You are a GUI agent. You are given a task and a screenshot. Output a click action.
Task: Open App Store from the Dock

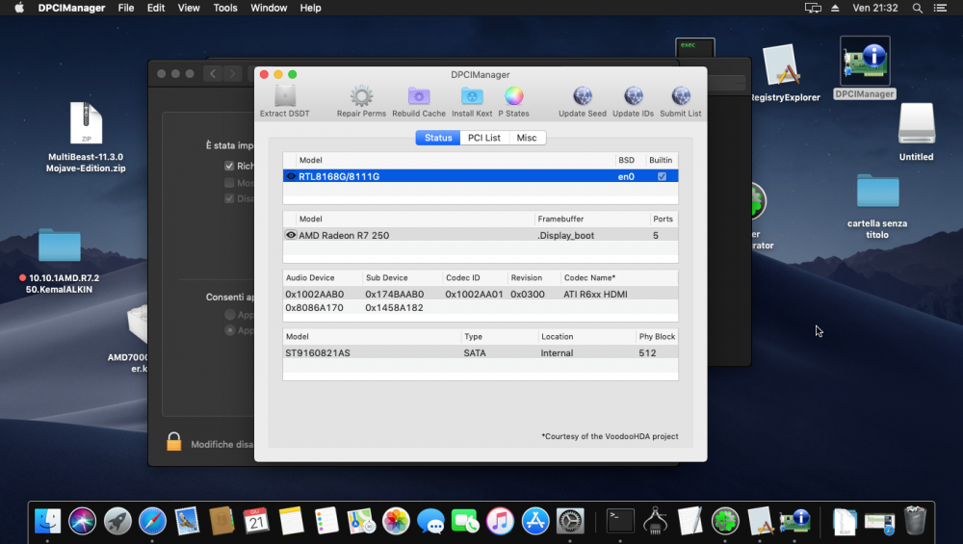coord(534,521)
